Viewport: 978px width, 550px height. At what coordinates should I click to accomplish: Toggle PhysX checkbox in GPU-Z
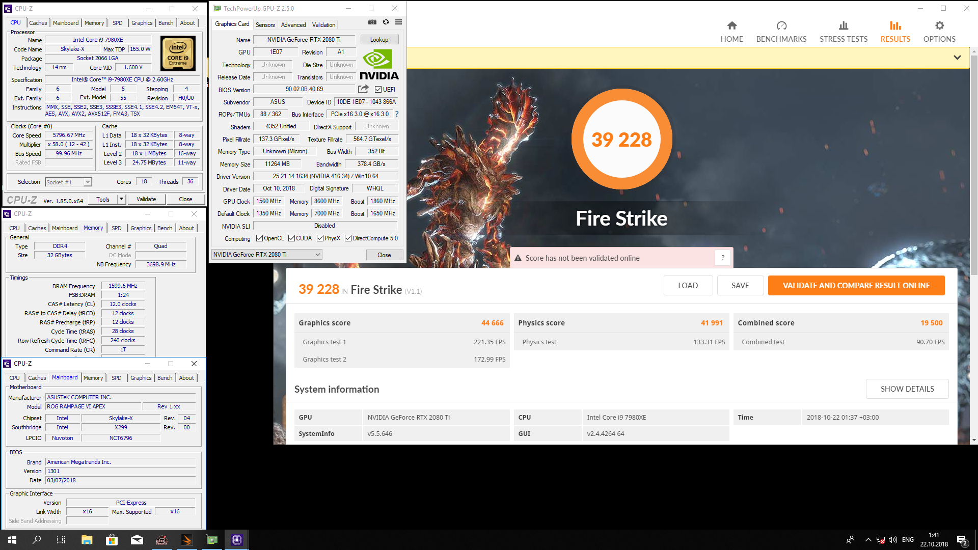320,238
